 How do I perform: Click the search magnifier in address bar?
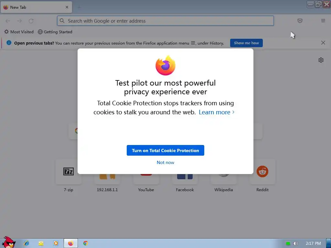62,21
